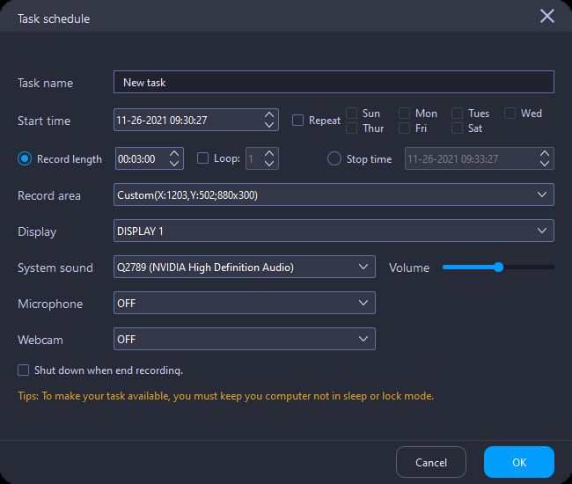Expand the Display dropdown list
572x484 pixels.
click(334, 231)
